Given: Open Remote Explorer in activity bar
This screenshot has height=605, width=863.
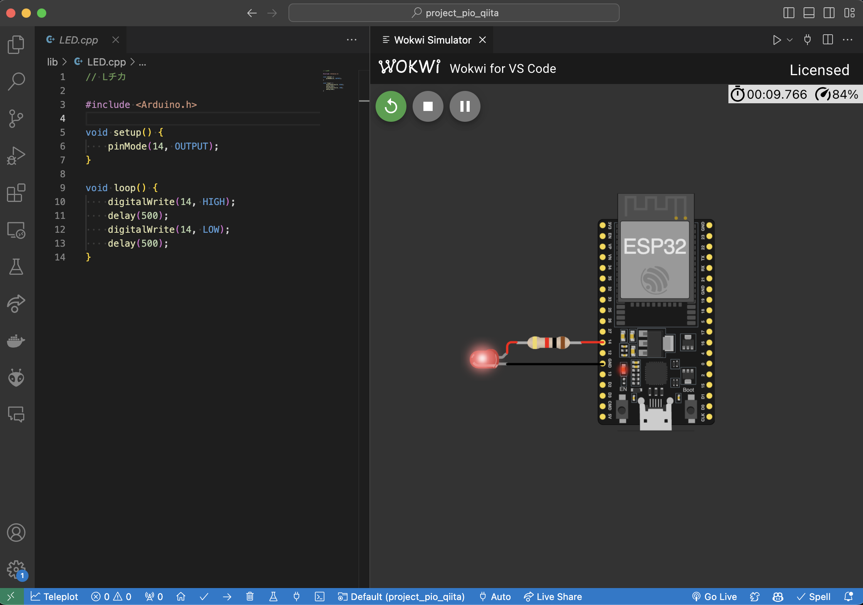Looking at the screenshot, I should (16, 230).
